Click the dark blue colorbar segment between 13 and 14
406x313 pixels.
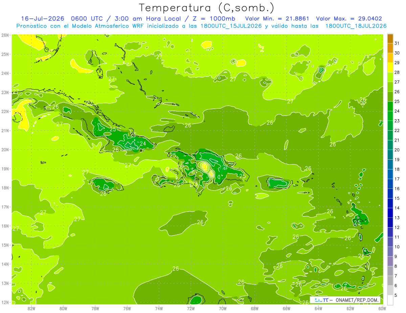tap(390, 213)
